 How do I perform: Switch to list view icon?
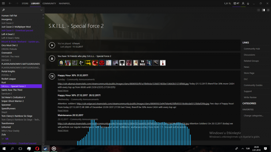[x=258, y=10]
